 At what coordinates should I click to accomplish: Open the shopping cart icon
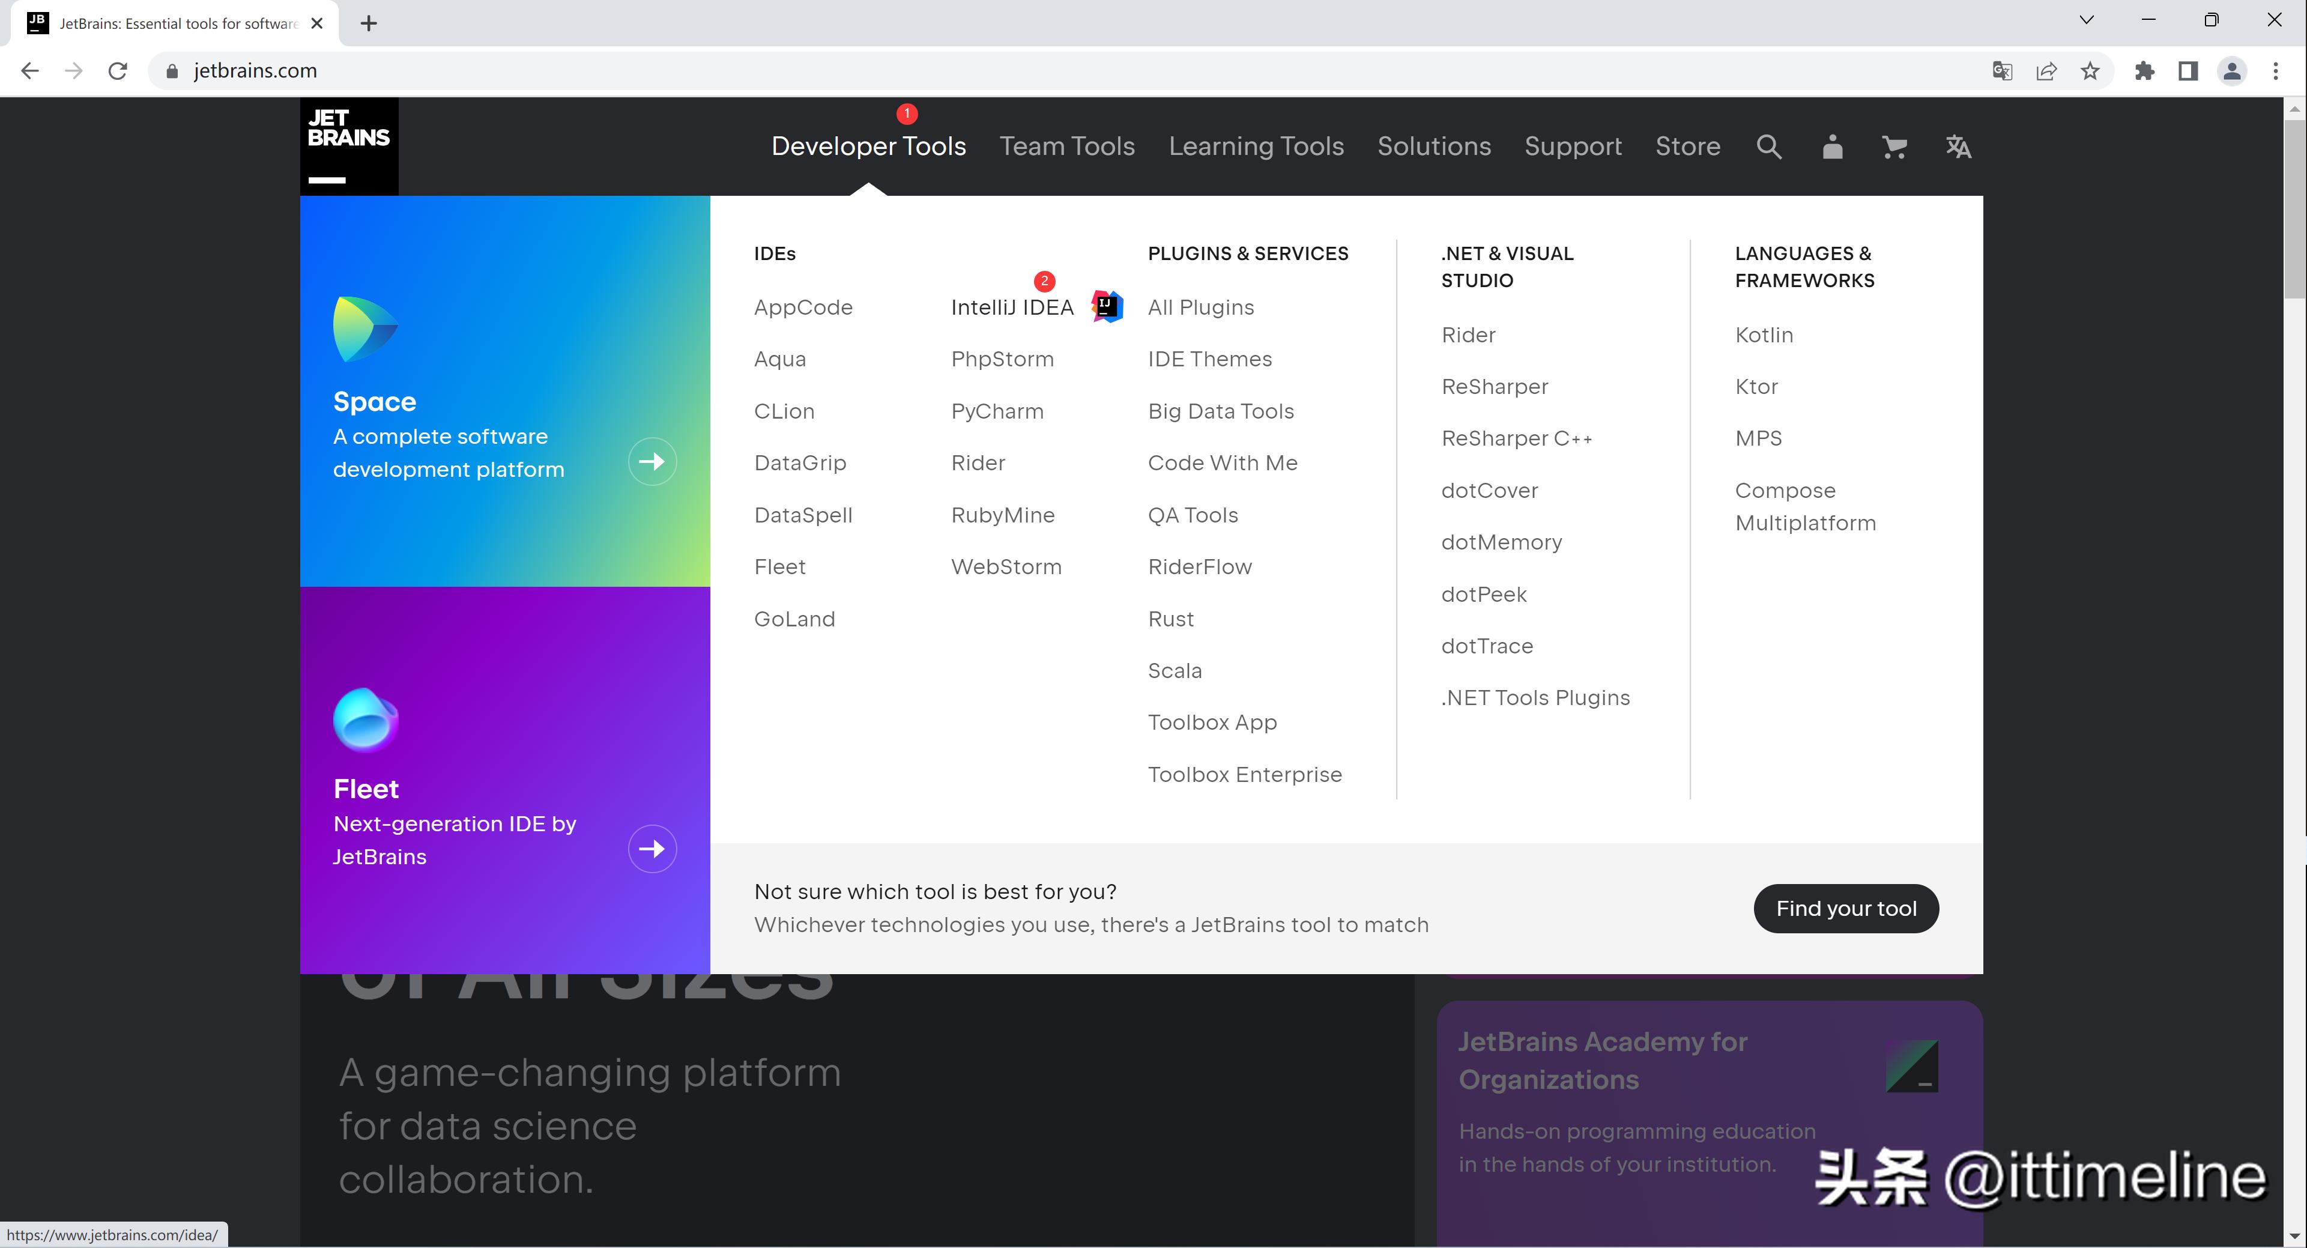click(1894, 147)
